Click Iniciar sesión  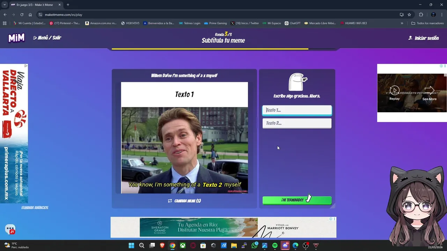(x=424, y=38)
